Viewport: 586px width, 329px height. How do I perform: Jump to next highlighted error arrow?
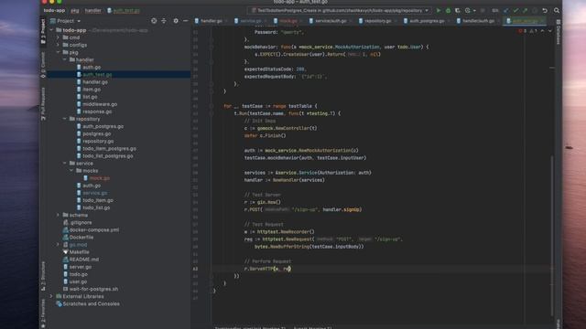click(549, 31)
